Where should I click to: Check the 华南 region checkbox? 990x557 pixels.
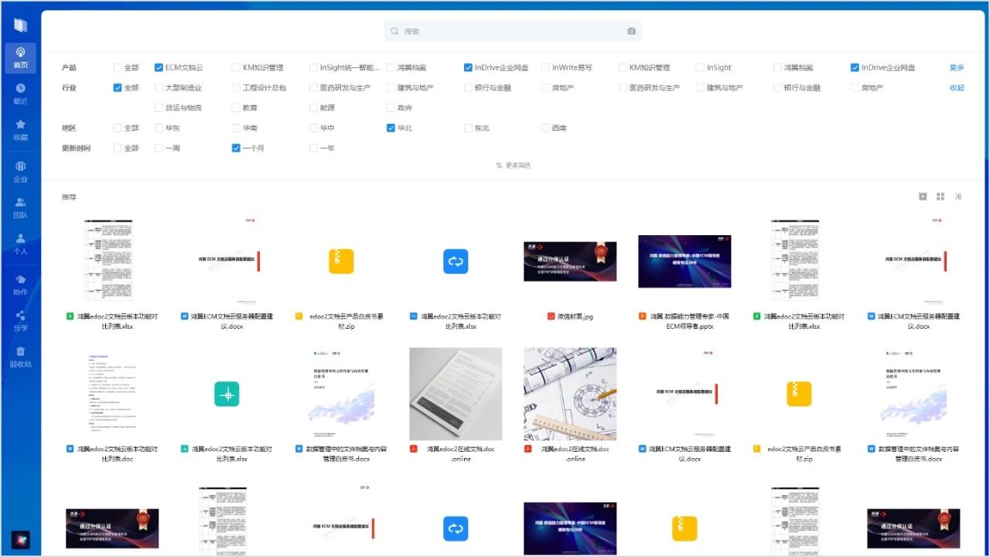(236, 128)
